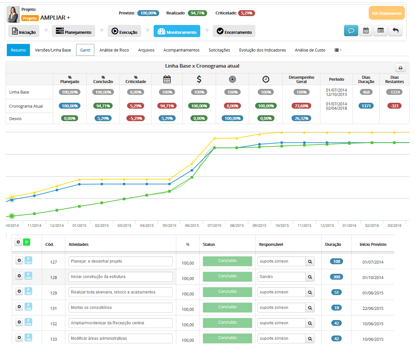Click the speech bubble comments icon
The image size is (415, 344).
[x=351, y=31]
